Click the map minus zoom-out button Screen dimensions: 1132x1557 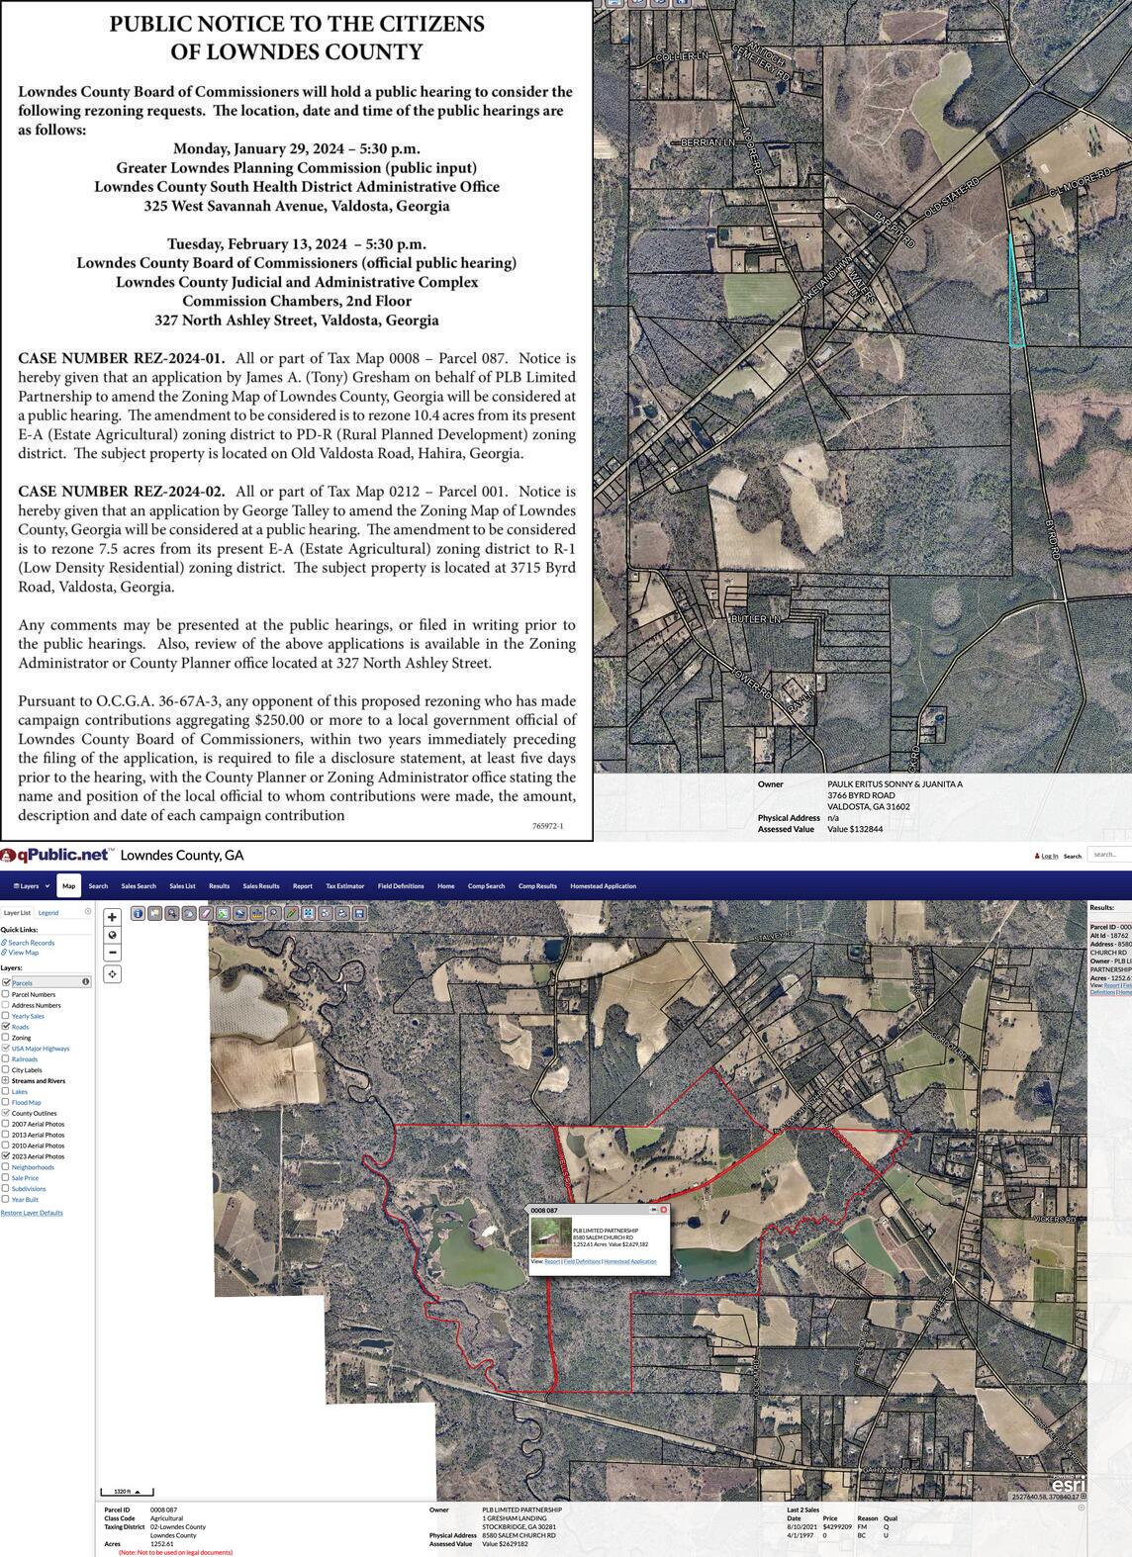tap(112, 953)
